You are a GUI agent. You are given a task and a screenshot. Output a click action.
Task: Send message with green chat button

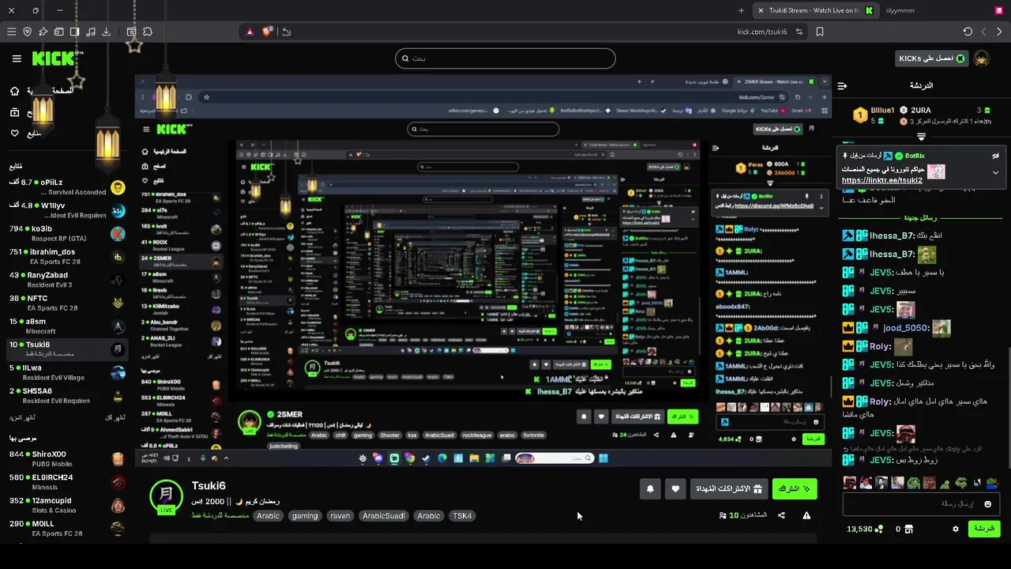click(984, 529)
